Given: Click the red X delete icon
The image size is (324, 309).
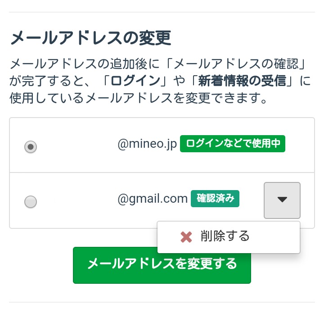Looking at the screenshot, I should (186, 237).
